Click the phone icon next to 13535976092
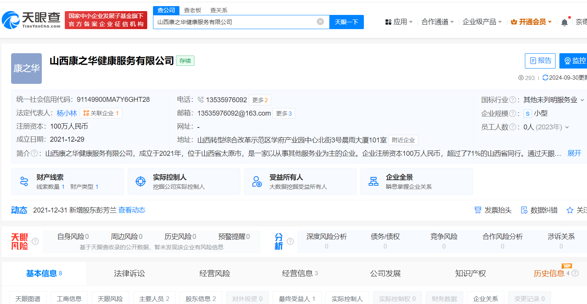 pos(201,100)
